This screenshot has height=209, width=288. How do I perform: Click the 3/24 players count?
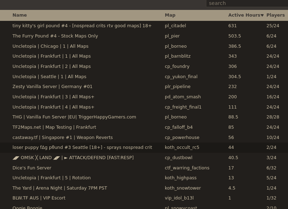[x=271, y=157]
